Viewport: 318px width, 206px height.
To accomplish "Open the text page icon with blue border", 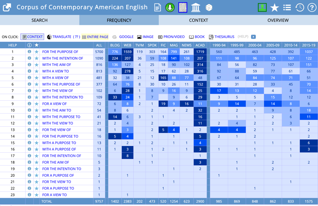I will tap(183, 8).
